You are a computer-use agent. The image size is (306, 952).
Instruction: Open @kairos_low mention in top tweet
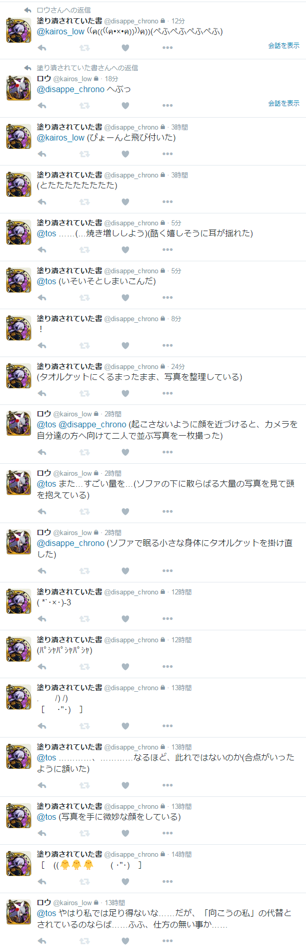[x=60, y=31]
